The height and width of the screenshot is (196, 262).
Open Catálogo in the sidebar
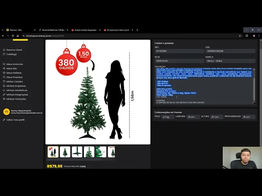11,54
